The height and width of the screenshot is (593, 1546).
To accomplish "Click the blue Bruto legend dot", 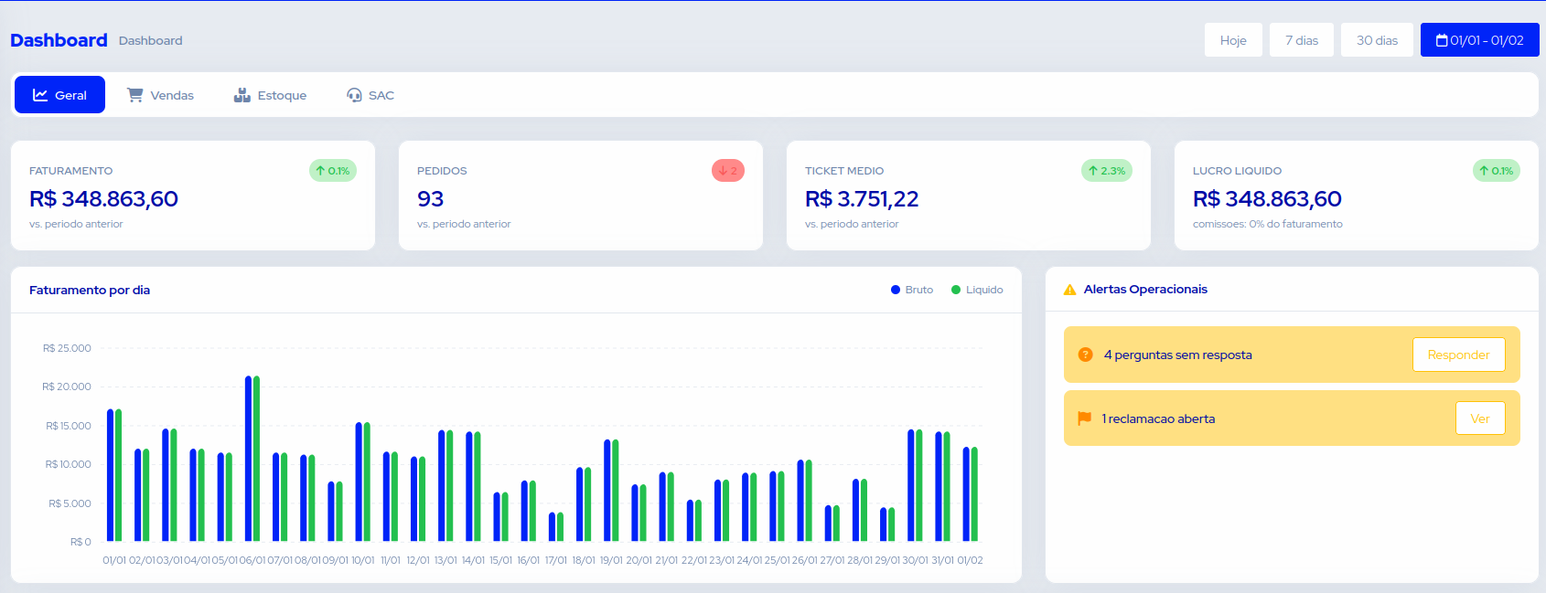I will tap(896, 290).
